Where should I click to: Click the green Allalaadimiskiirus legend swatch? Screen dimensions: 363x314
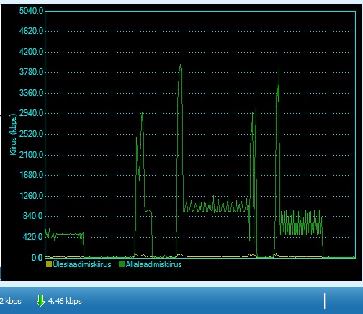click(x=122, y=264)
